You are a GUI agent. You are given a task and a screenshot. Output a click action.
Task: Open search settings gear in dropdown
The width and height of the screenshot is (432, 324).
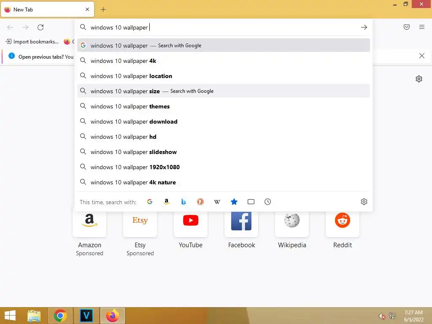[364, 202]
